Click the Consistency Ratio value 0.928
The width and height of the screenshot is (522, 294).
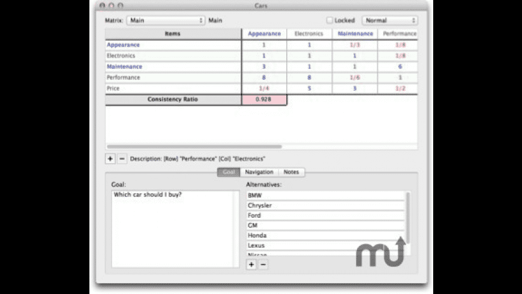(x=264, y=100)
